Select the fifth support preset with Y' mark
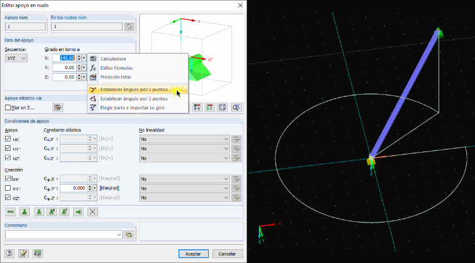Viewport: 475px width, 263px height. 64,212
